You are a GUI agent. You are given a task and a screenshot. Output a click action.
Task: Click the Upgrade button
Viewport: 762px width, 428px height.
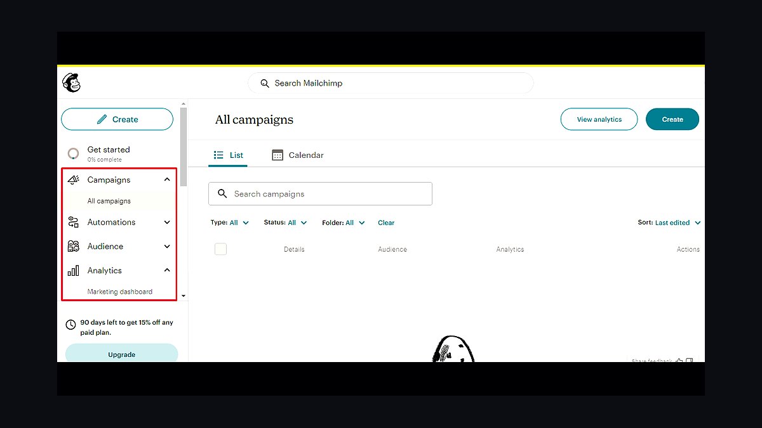pos(121,354)
